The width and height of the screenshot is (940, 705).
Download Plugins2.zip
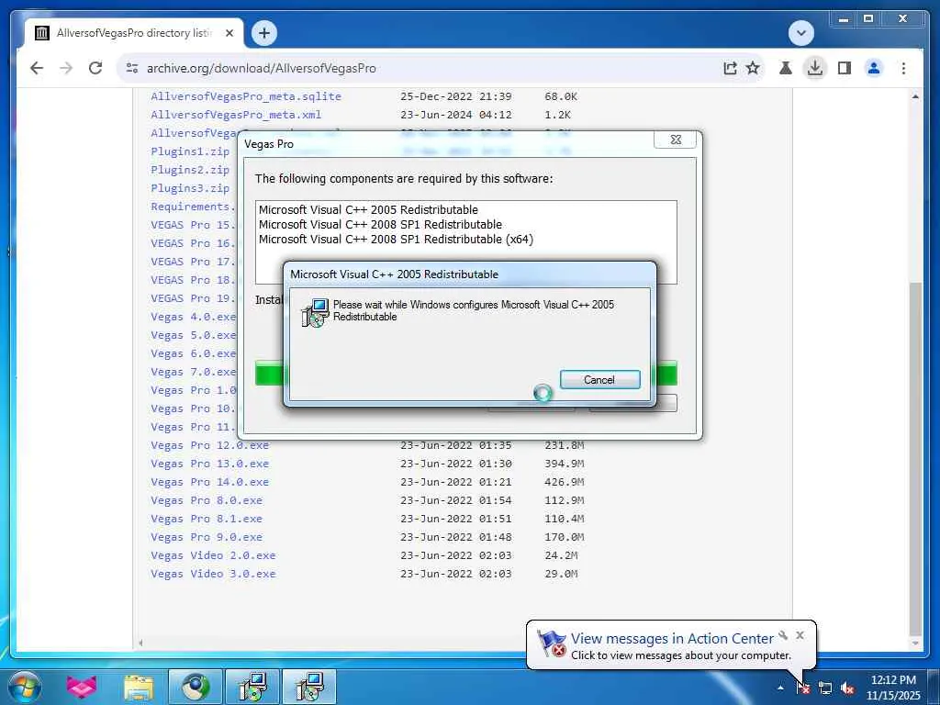pos(190,170)
